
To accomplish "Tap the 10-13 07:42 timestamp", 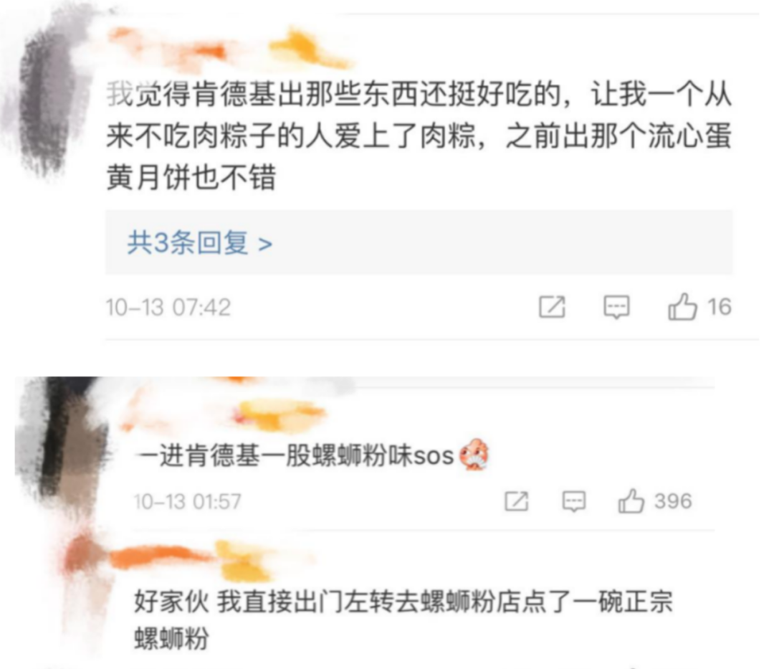I will [168, 307].
